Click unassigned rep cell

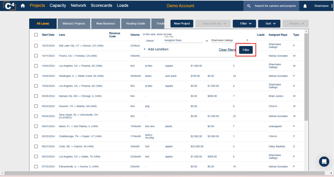275,126
